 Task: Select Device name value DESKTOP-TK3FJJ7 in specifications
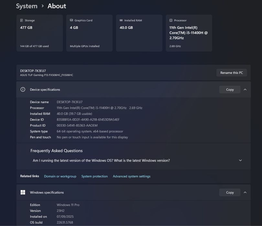pyautogui.click(x=70, y=102)
